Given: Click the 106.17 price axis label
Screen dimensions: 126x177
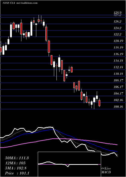Looking at the screenshot, I should coord(118,87).
